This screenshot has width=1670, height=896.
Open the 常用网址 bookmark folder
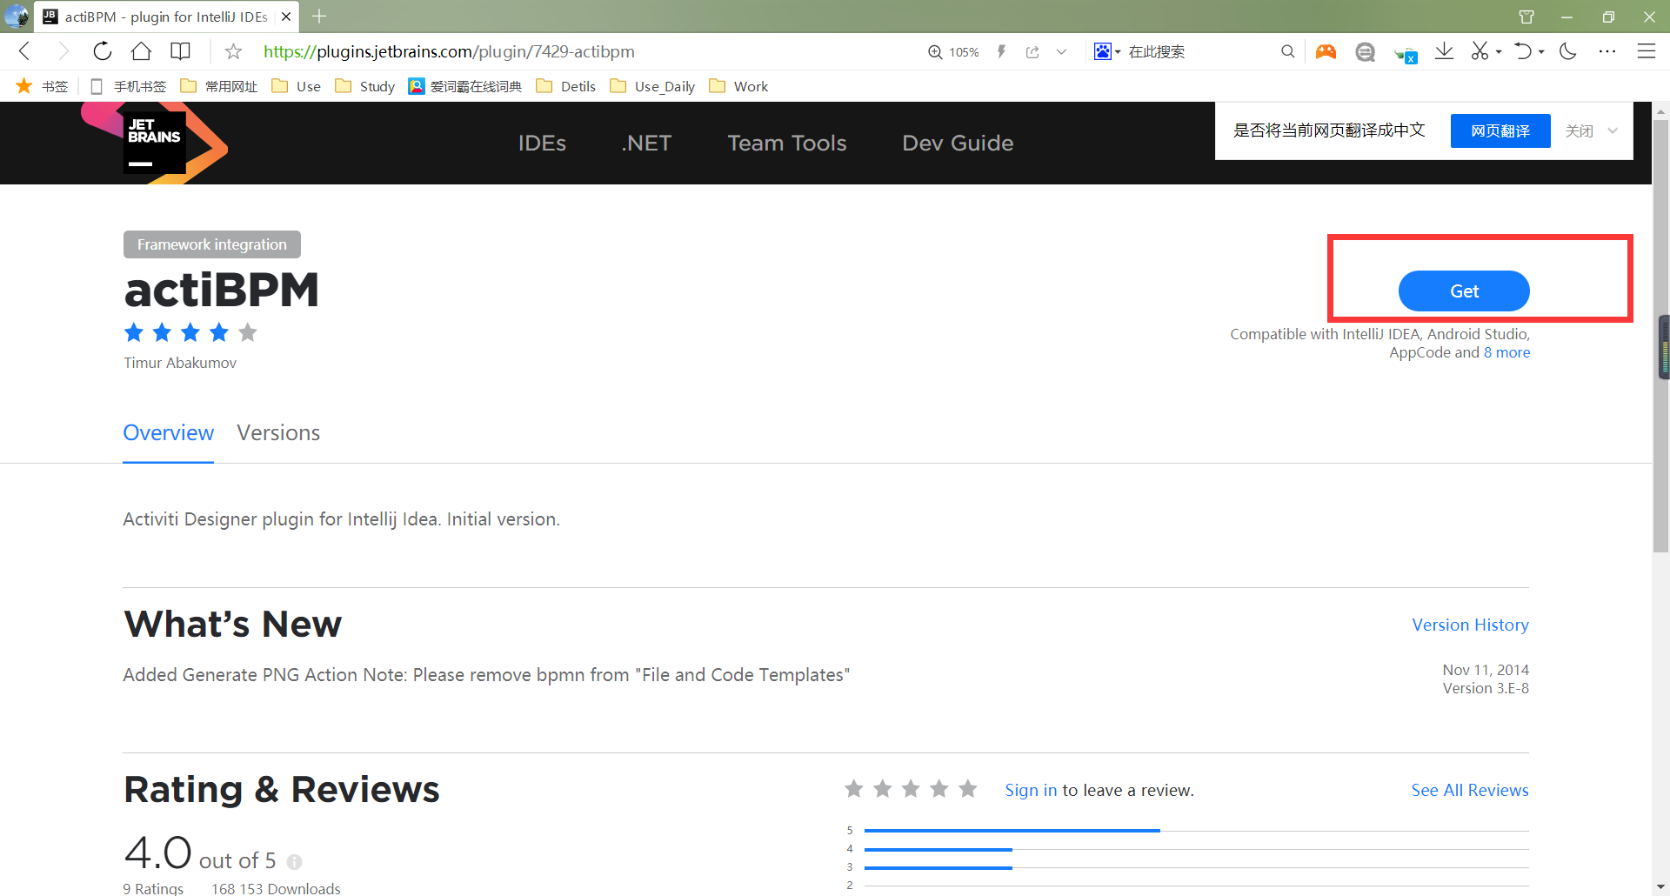point(219,86)
